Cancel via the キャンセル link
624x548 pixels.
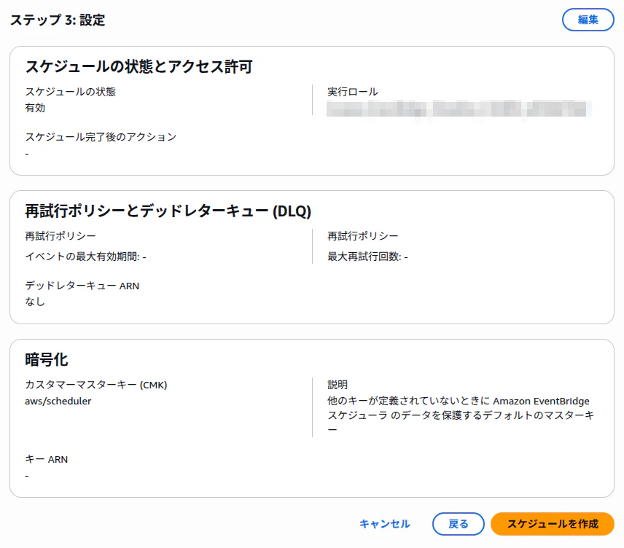[x=384, y=524]
